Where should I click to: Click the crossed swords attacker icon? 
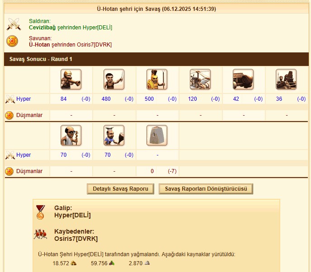[14, 24]
